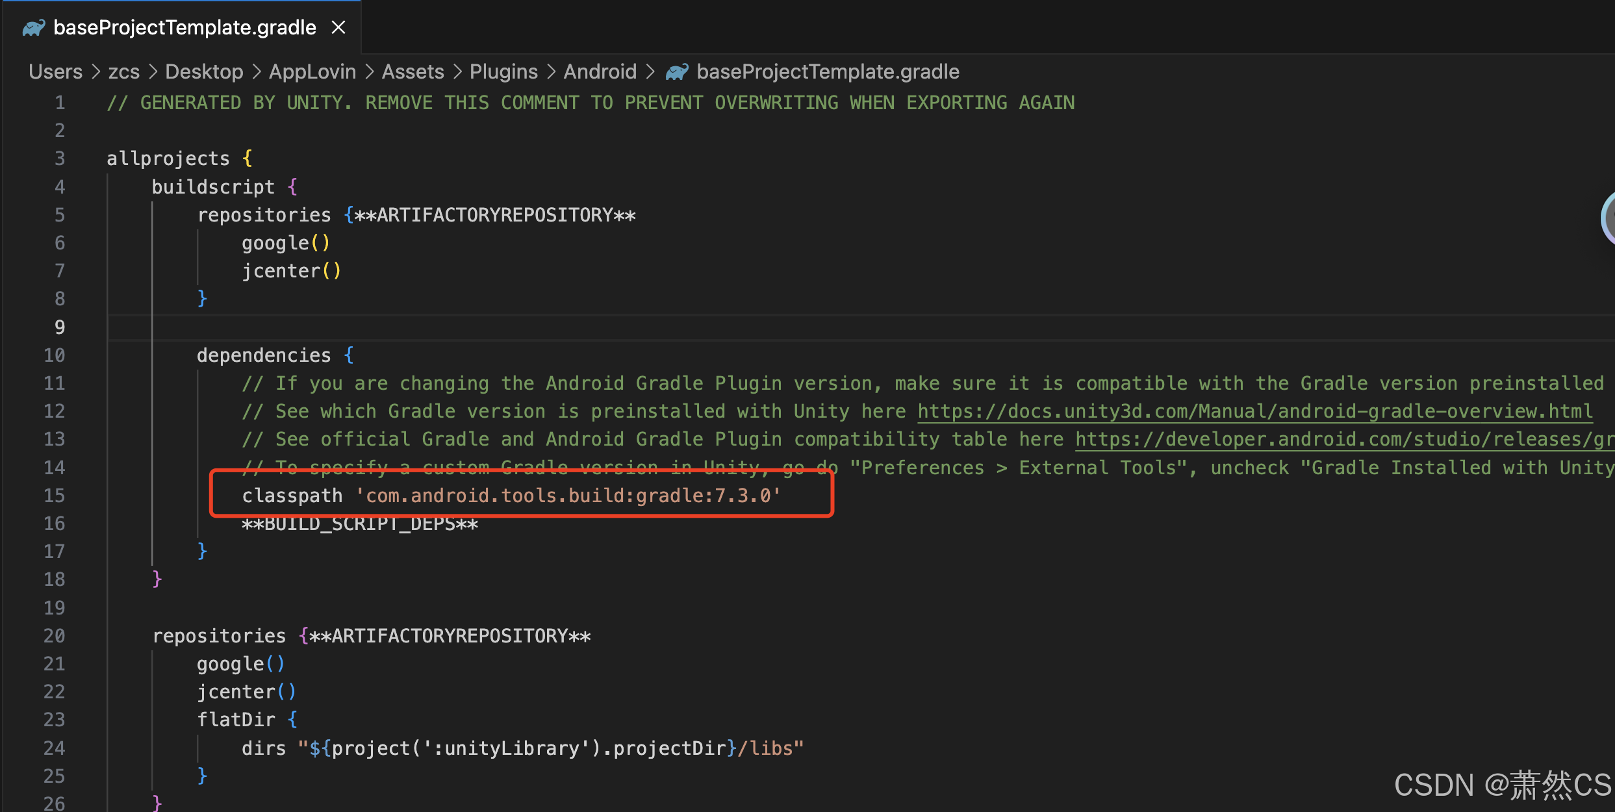The height and width of the screenshot is (812, 1615).
Task: Open the developer.android.com studio releases link
Action: [1343, 440]
